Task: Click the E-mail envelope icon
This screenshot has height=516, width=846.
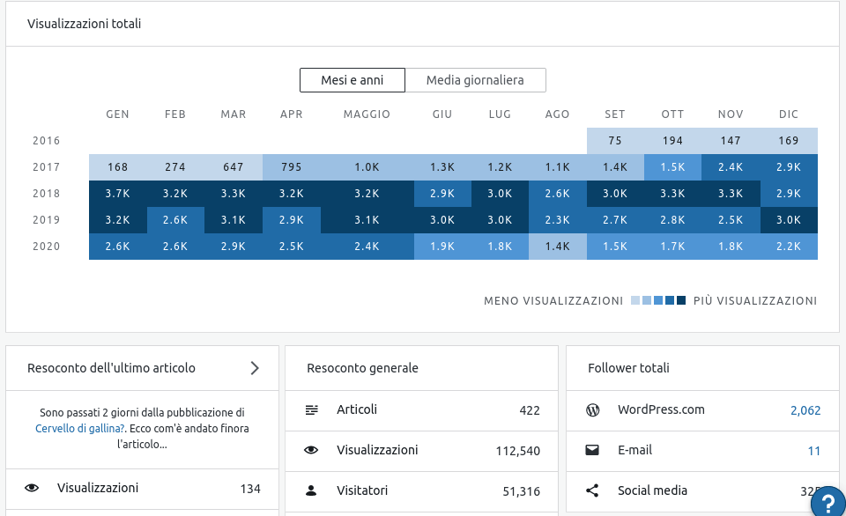Action: (593, 450)
